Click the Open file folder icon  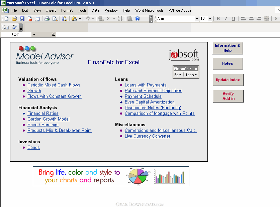point(14,19)
